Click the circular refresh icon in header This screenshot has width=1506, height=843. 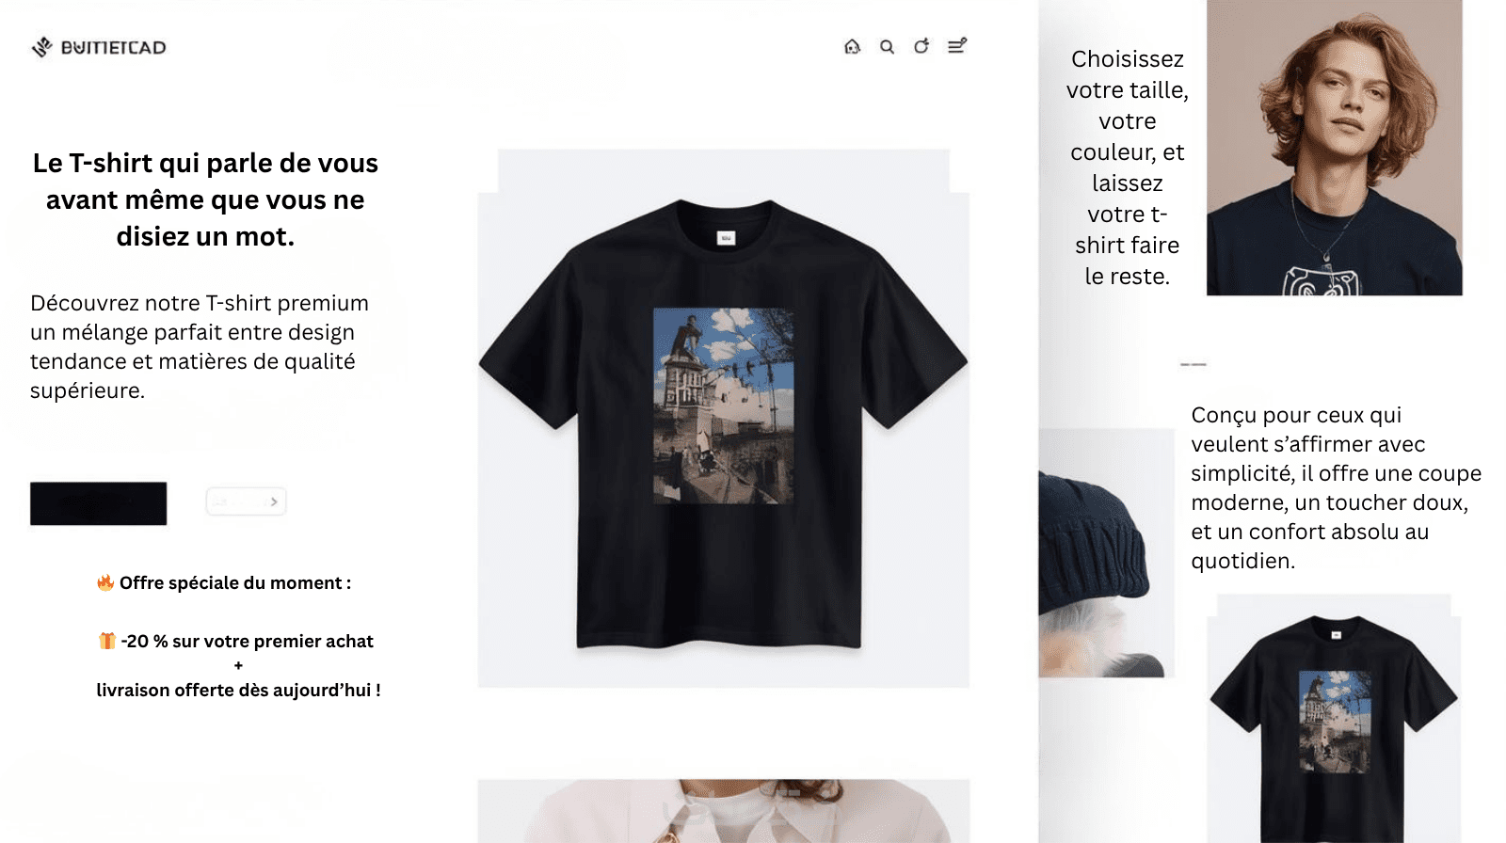tap(921, 46)
